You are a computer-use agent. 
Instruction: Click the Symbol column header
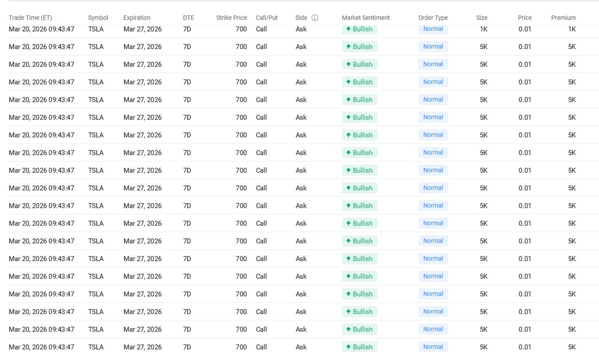98,17
